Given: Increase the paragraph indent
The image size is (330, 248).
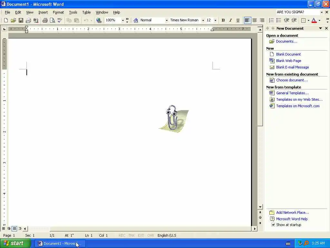Looking at the screenshot, I should 294,20.
